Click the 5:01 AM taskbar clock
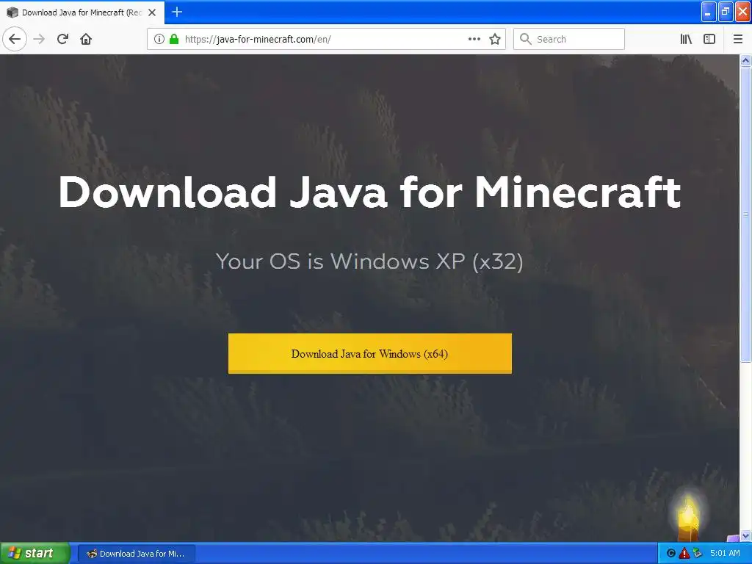The image size is (752, 564). click(x=725, y=553)
